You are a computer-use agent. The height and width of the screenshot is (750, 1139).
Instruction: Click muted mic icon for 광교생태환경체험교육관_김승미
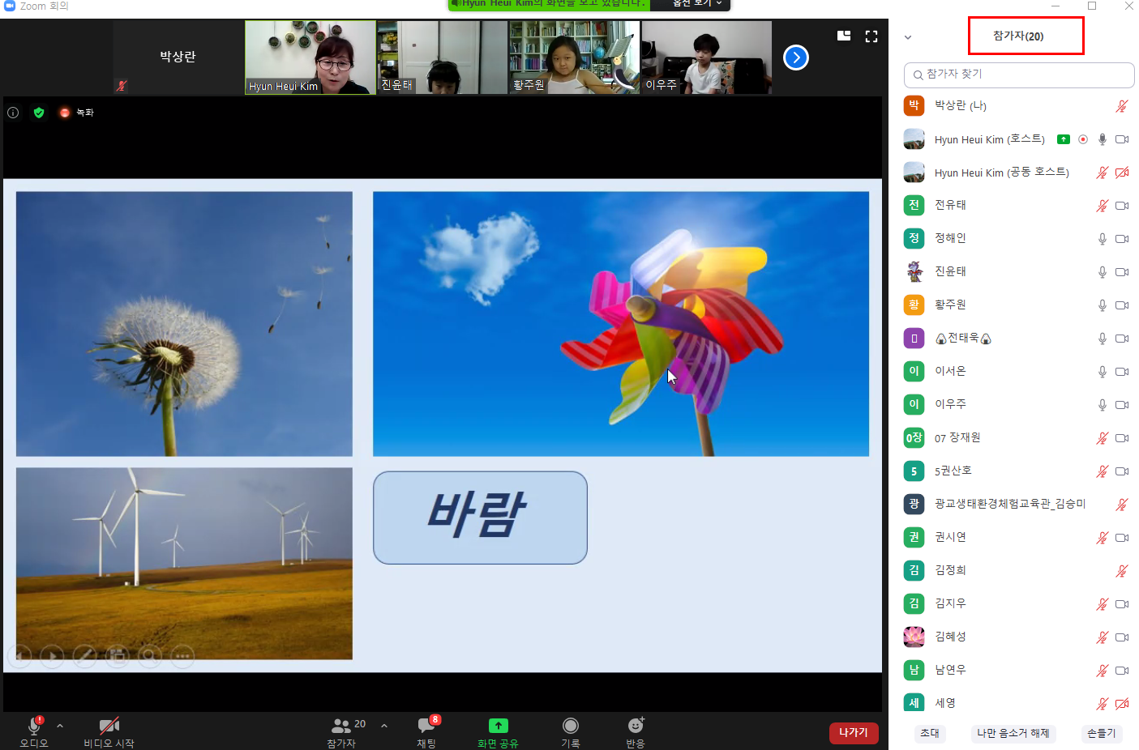1122,505
